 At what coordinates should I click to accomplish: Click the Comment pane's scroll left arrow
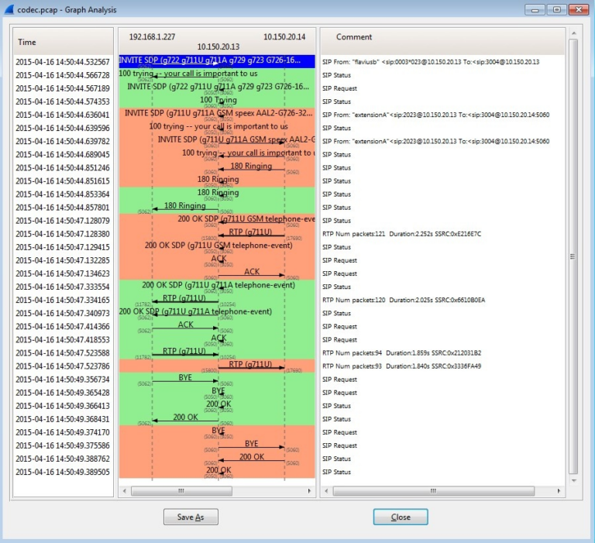point(326,490)
